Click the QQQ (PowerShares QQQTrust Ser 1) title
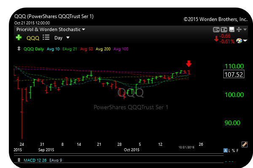Screen dimensions: 253x168 tap(54, 16)
